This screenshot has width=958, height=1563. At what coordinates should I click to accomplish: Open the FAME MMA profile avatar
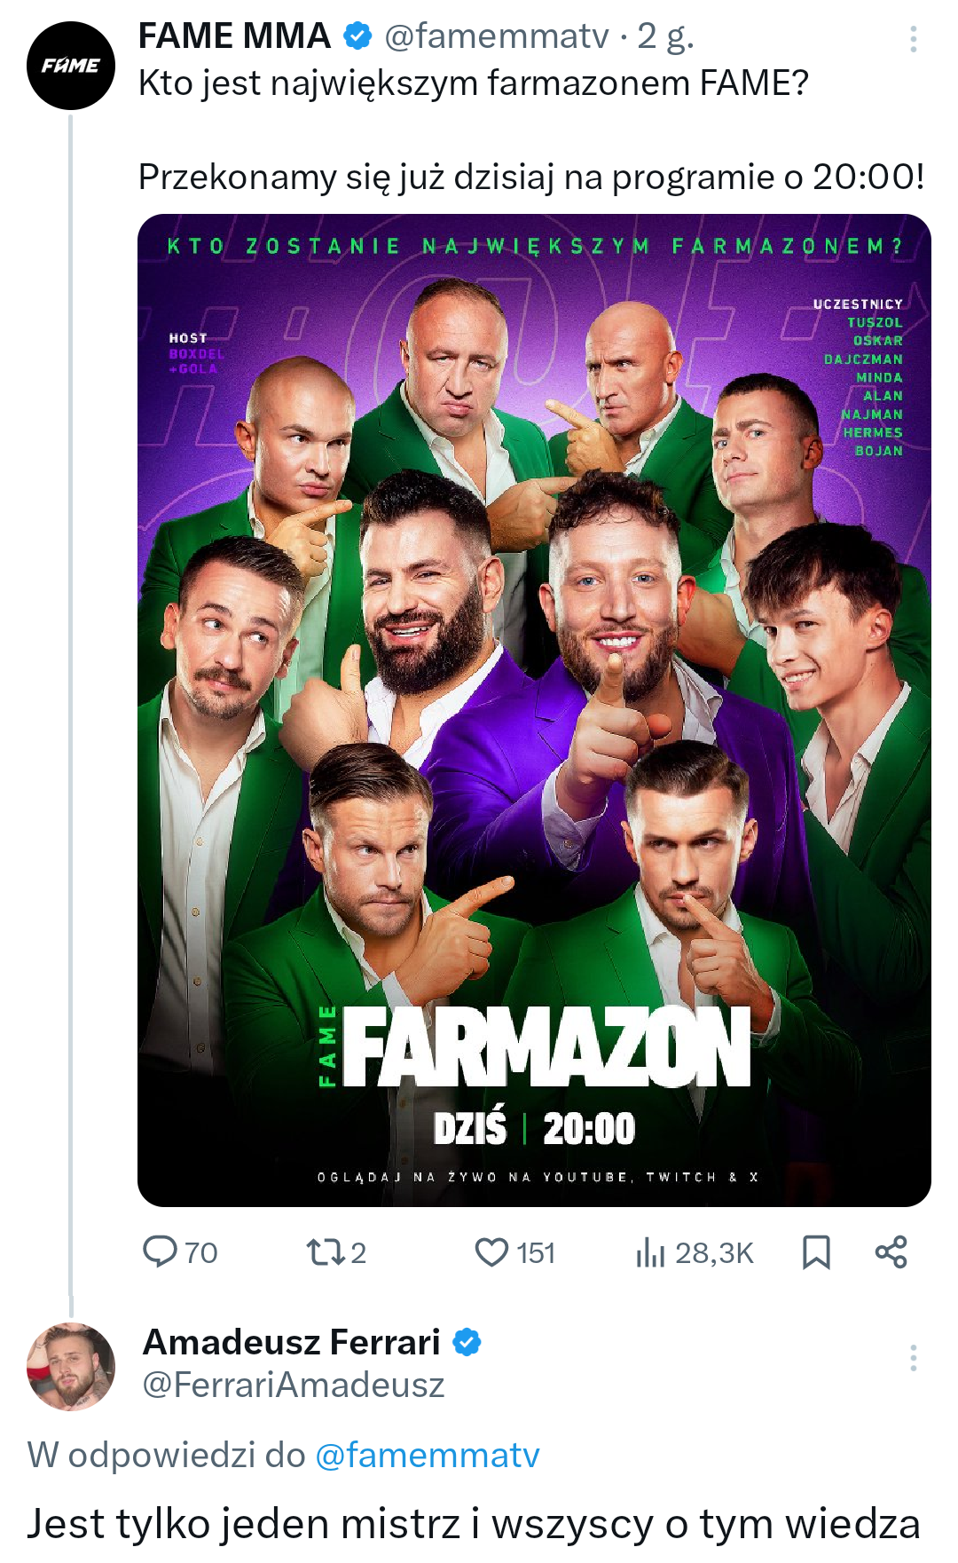point(71,66)
